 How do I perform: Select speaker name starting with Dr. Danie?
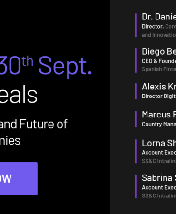pos(159,17)
